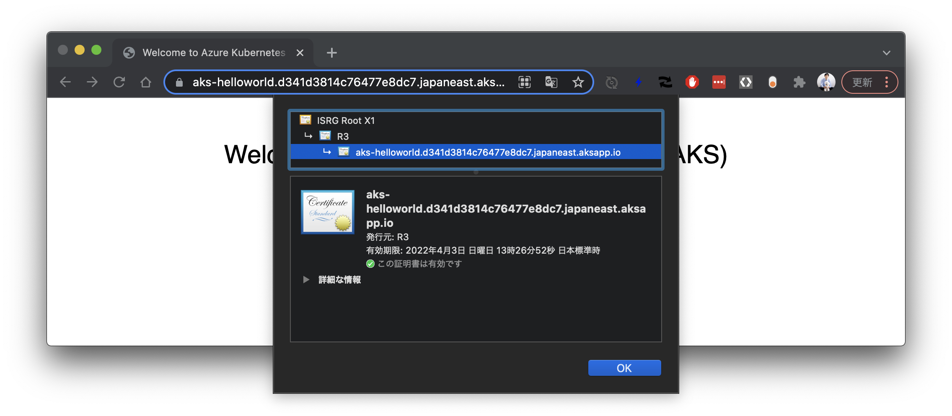Open the red stop-hand blocker extension

tap(692, 82)
